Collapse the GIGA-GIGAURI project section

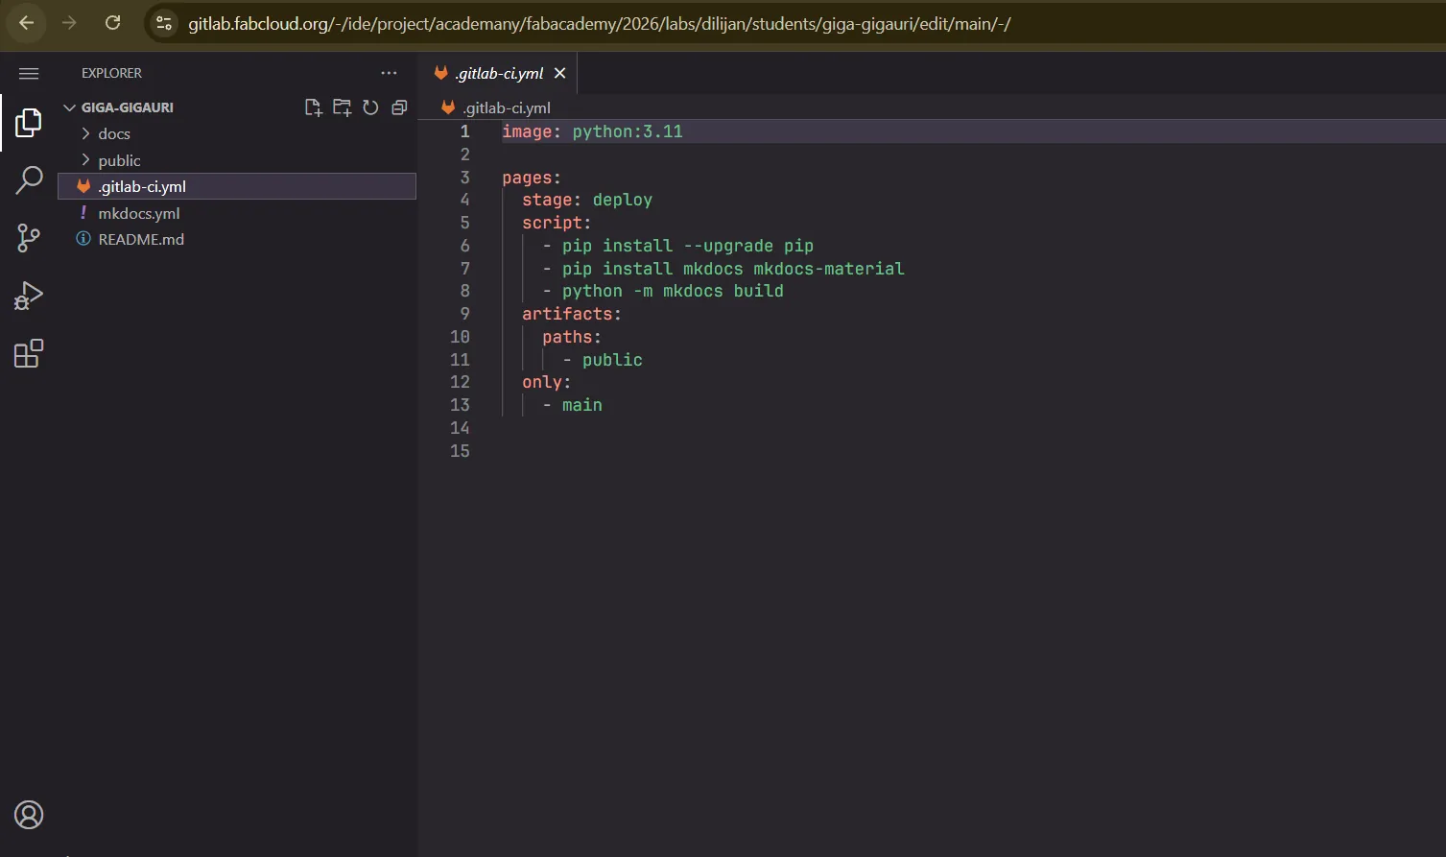tap(69, 107)
